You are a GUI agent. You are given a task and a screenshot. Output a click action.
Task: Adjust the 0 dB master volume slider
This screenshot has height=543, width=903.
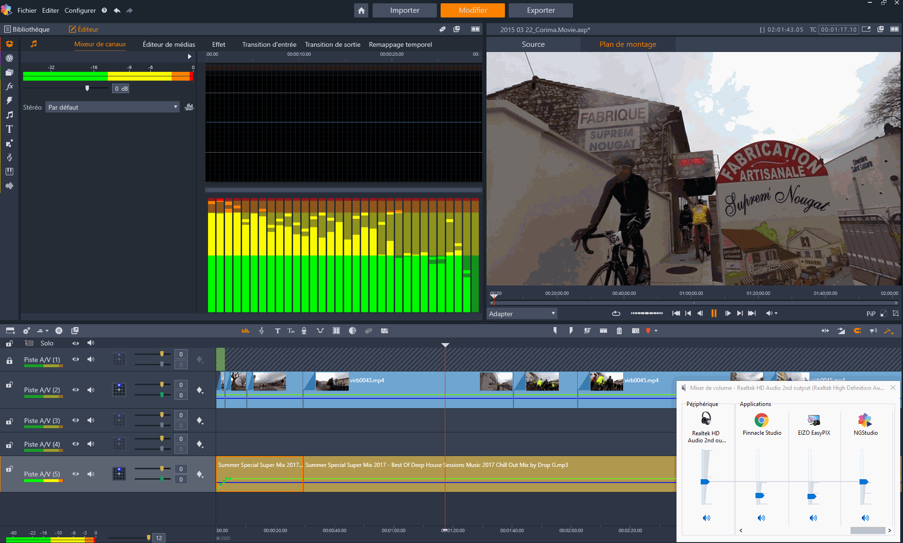tap(87, 88)
